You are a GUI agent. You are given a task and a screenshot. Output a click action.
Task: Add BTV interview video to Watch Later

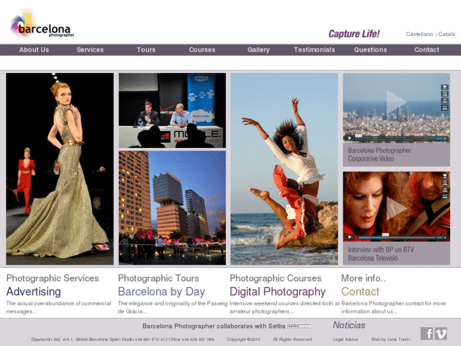coord(445,183)
